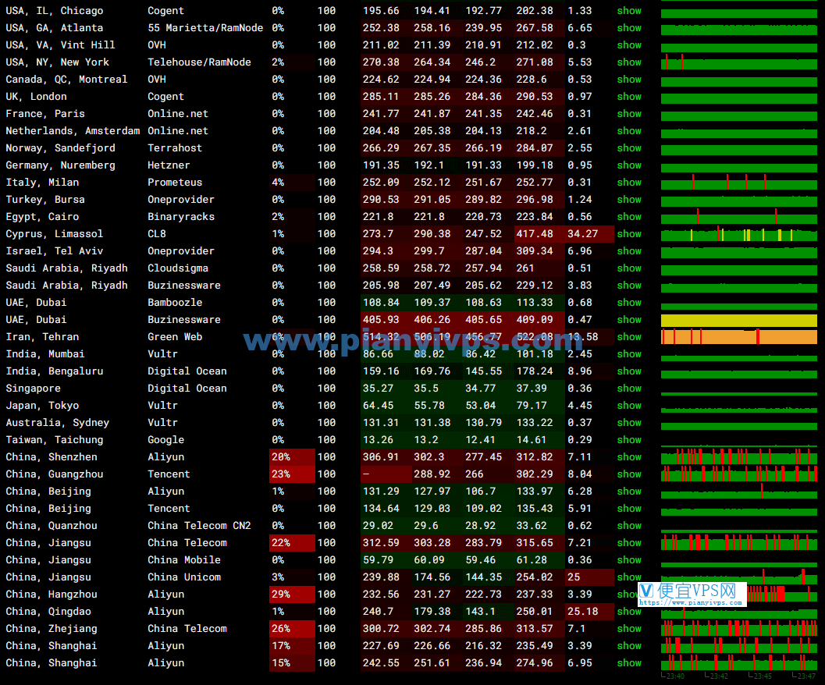This screenshot has width=825, height=685.
Task: Open show link for USA, GA, Atlanta
Action: (629, 28)
